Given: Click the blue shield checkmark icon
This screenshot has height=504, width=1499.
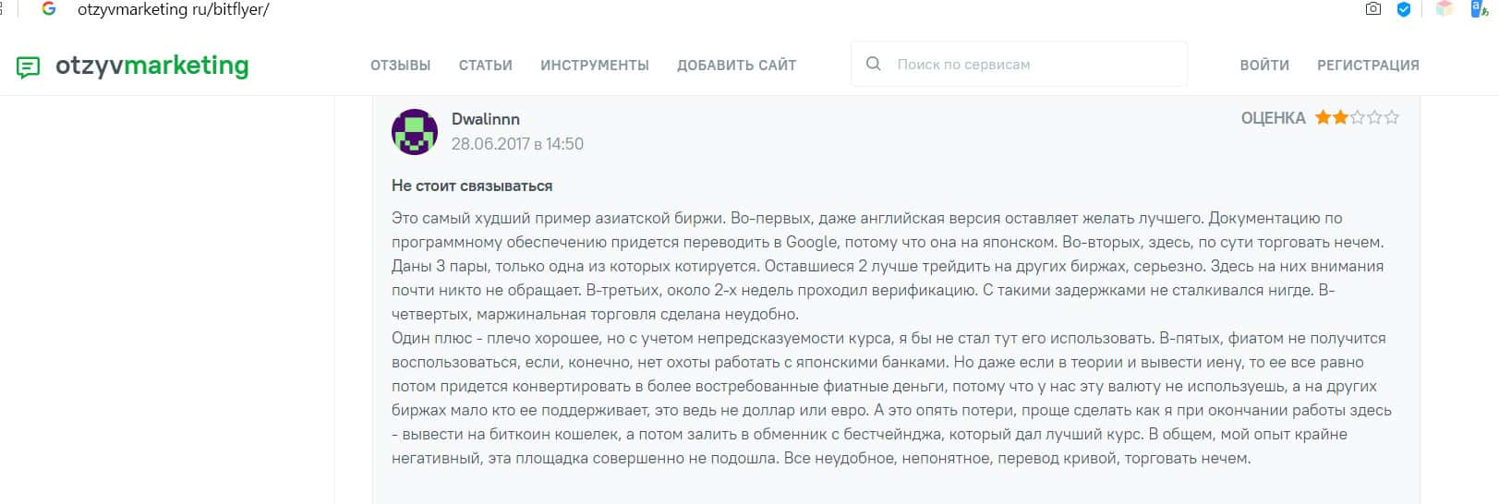Looking at the screenshot, I should (x=1404, y=9).
